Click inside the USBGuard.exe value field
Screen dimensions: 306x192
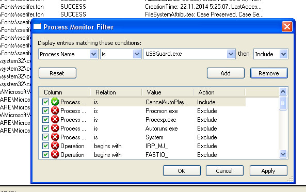click(185, 54)
